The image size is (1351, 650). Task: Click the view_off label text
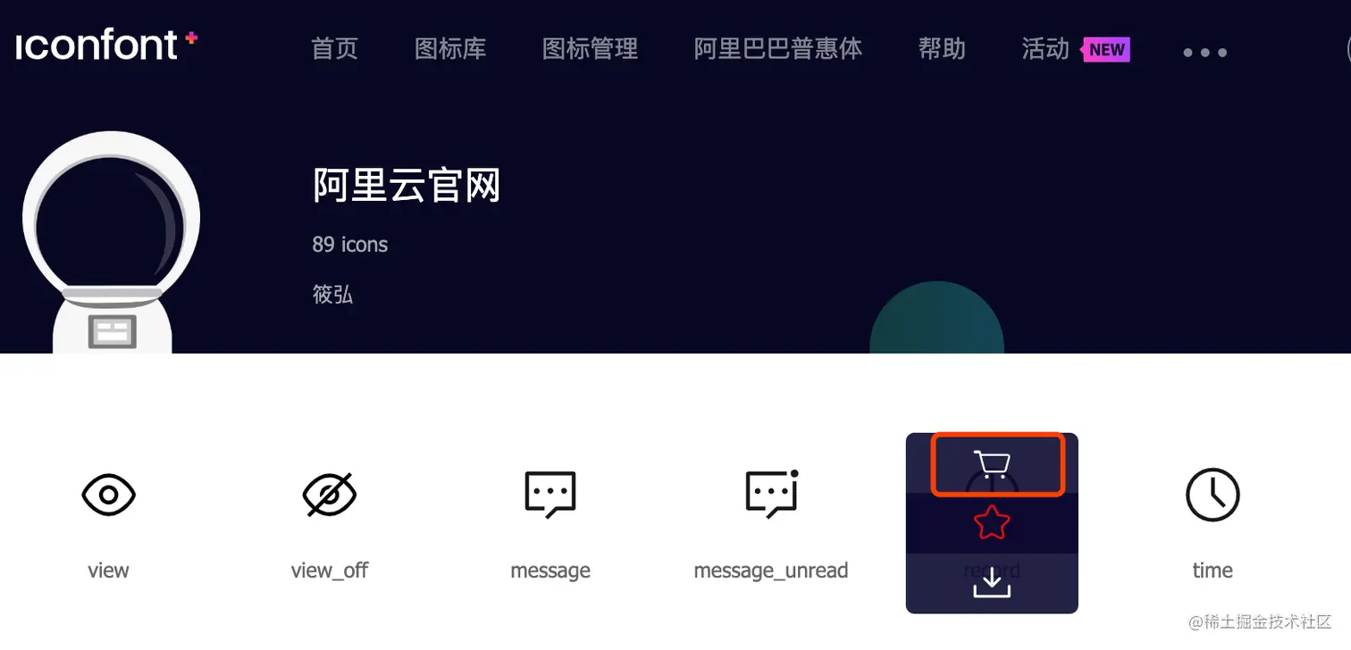(330, 571)
